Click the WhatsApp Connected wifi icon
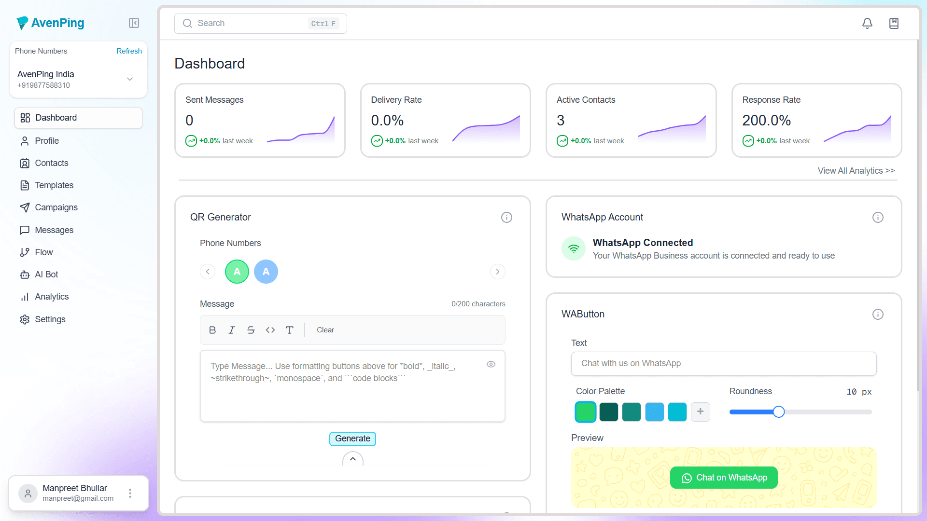Viewport: 927px width, 521px height. pyautogui.click(x=574, y=248)
